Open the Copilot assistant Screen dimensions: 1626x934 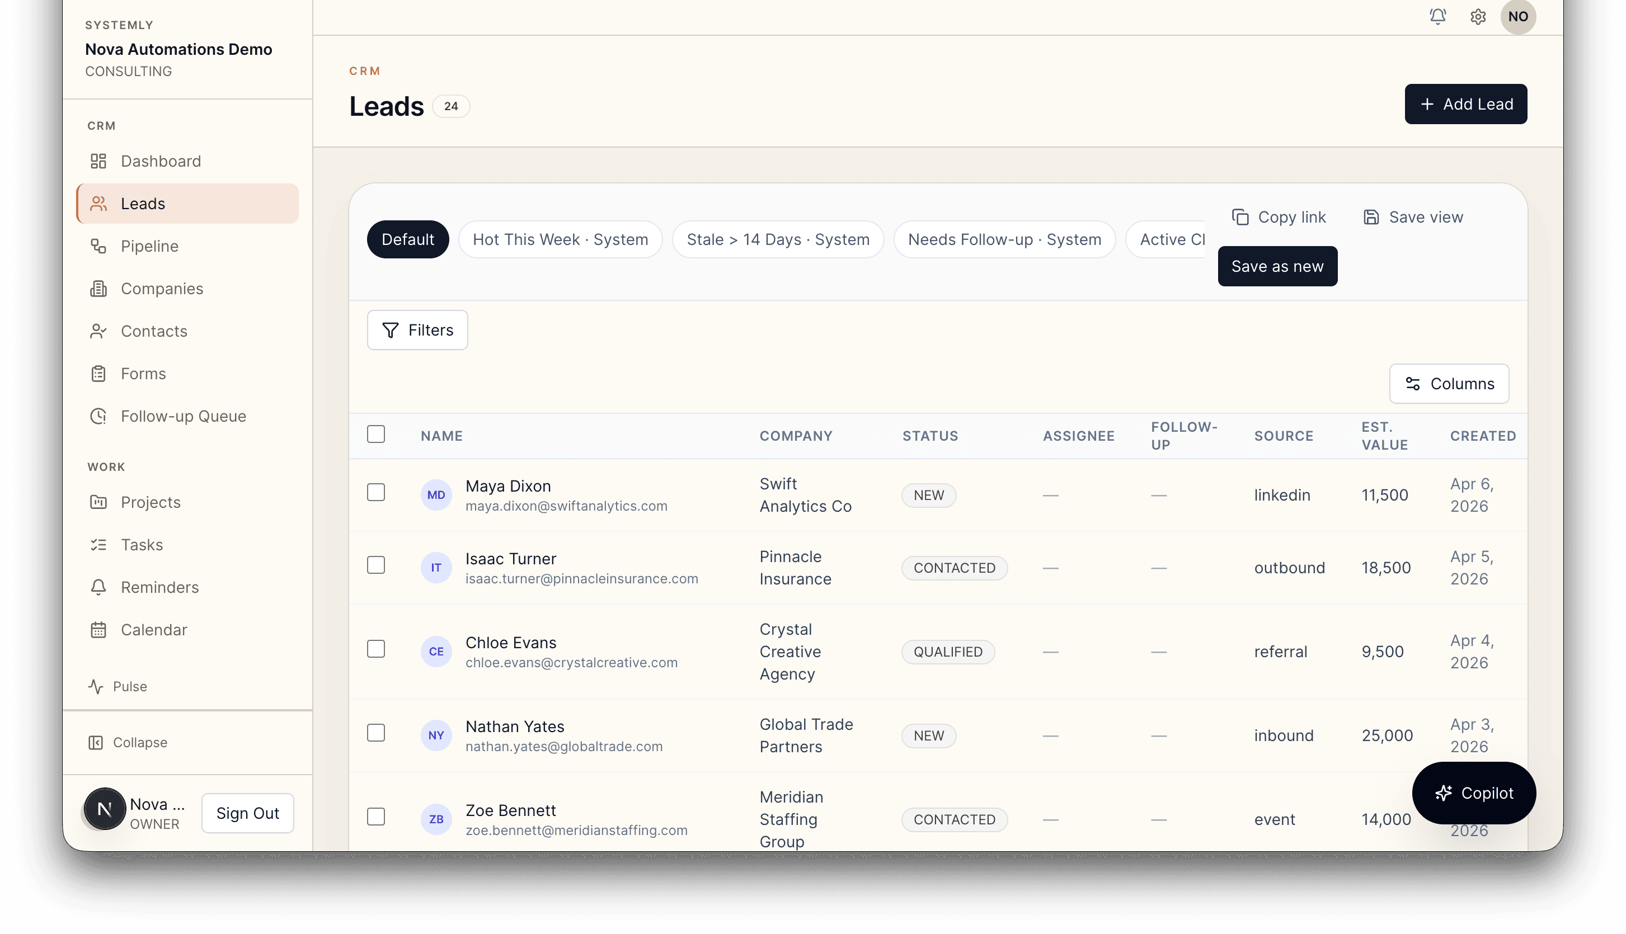point(1474,793)
